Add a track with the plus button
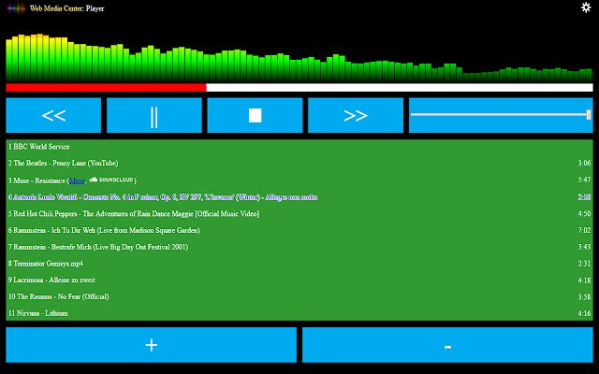Screen dimensions: 599x374 click(152, 345)
